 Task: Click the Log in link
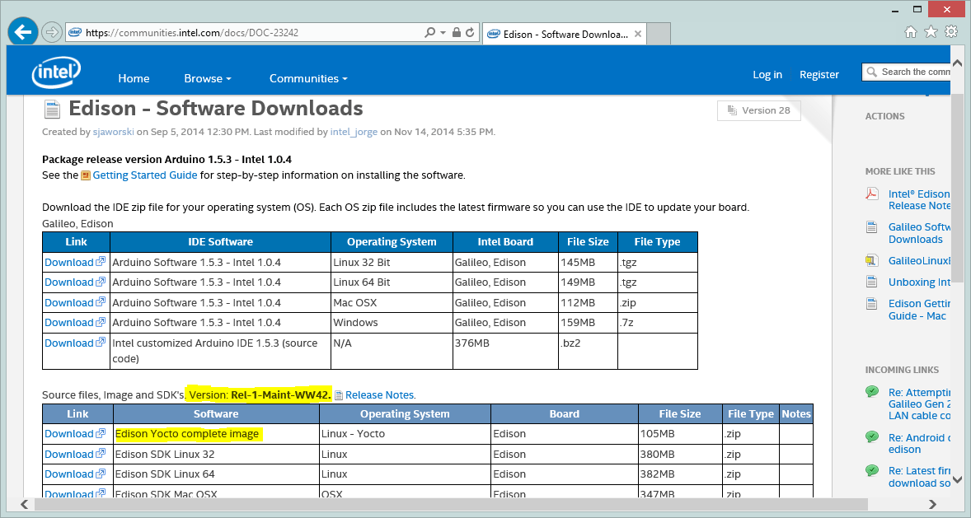coord(767,74)
